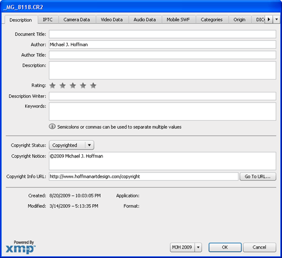The width and height of the screenshot is (282, 258).
Task: Click the OK button
Action: (225, 247)
